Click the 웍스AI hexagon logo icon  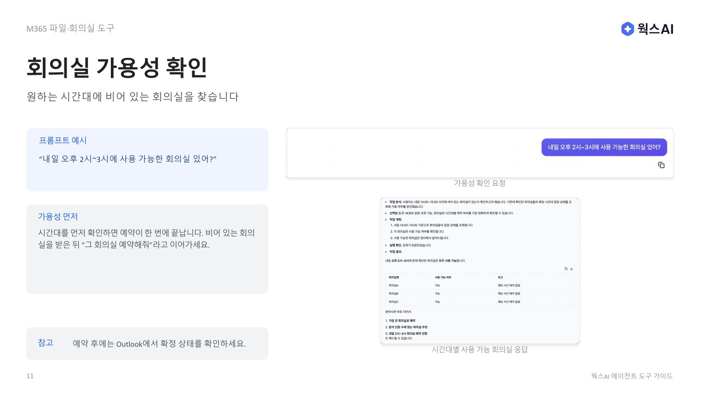pyautogui.click(x=627, y=29)
